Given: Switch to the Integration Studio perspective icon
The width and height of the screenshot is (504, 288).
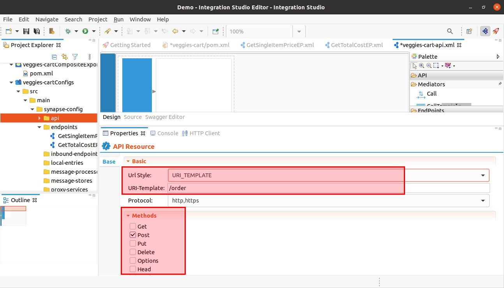Looking at the screenshot, I should [485, 31].
